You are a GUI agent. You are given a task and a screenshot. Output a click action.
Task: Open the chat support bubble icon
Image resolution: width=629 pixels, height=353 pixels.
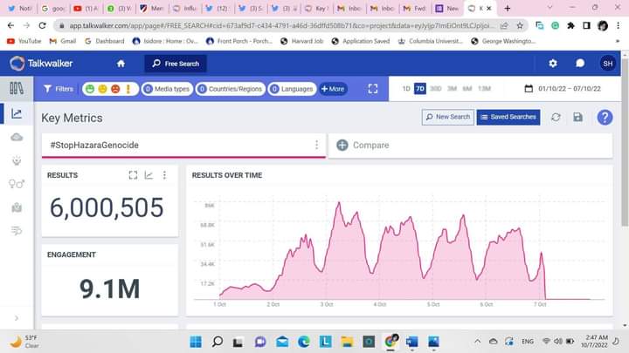[580, 64]
